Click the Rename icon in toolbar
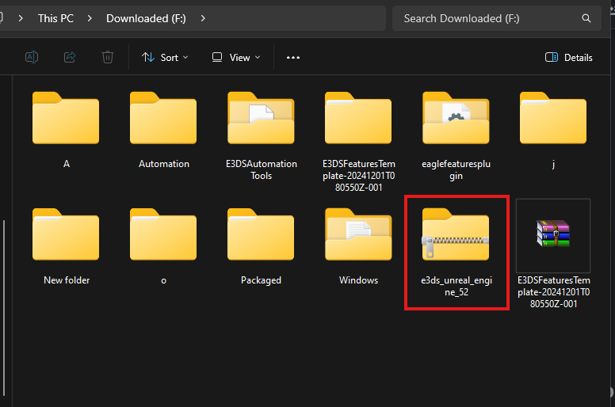This screenshot has width=615, height=407. pyautogui.click(x=32, y=57)
